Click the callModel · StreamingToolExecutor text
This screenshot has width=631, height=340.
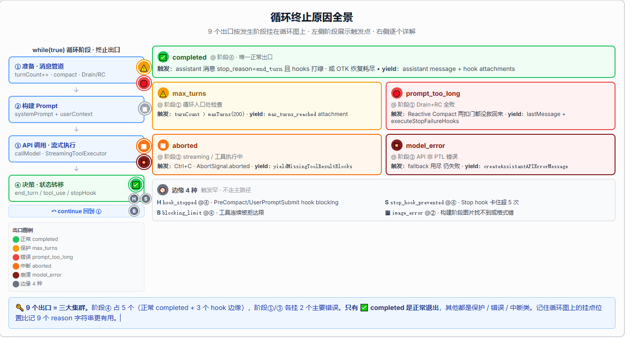[61, 153]
